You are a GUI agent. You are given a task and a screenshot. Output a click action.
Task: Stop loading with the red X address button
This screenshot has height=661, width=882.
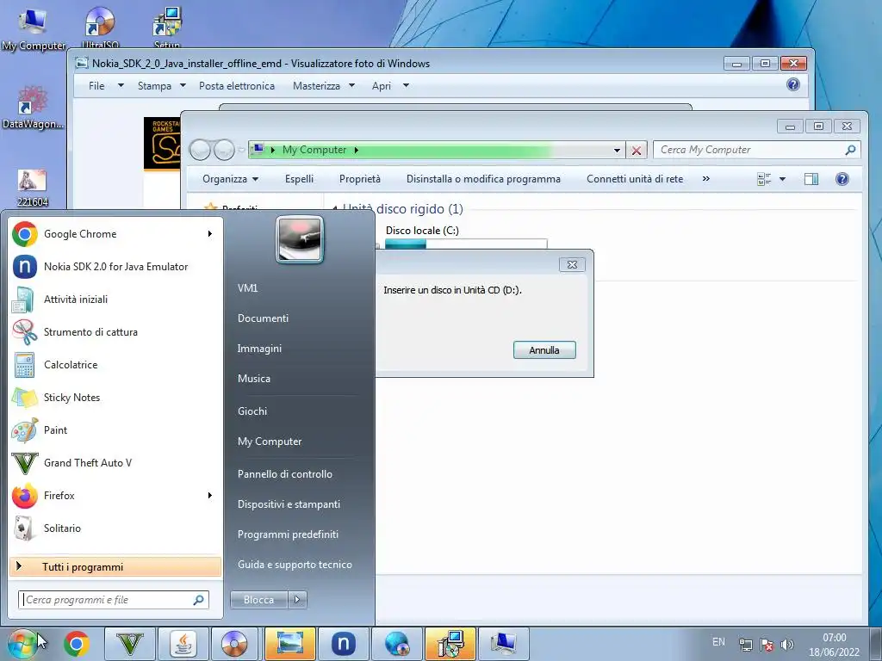pyautogui.click(x=637, y=150)
